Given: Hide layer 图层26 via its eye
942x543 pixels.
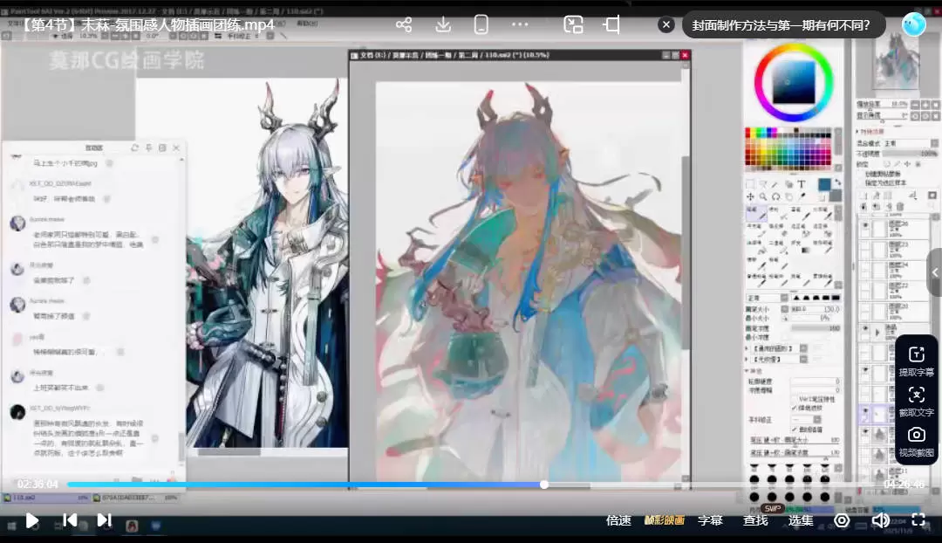Looking at the screenshot, I should [x=865, y=227].
